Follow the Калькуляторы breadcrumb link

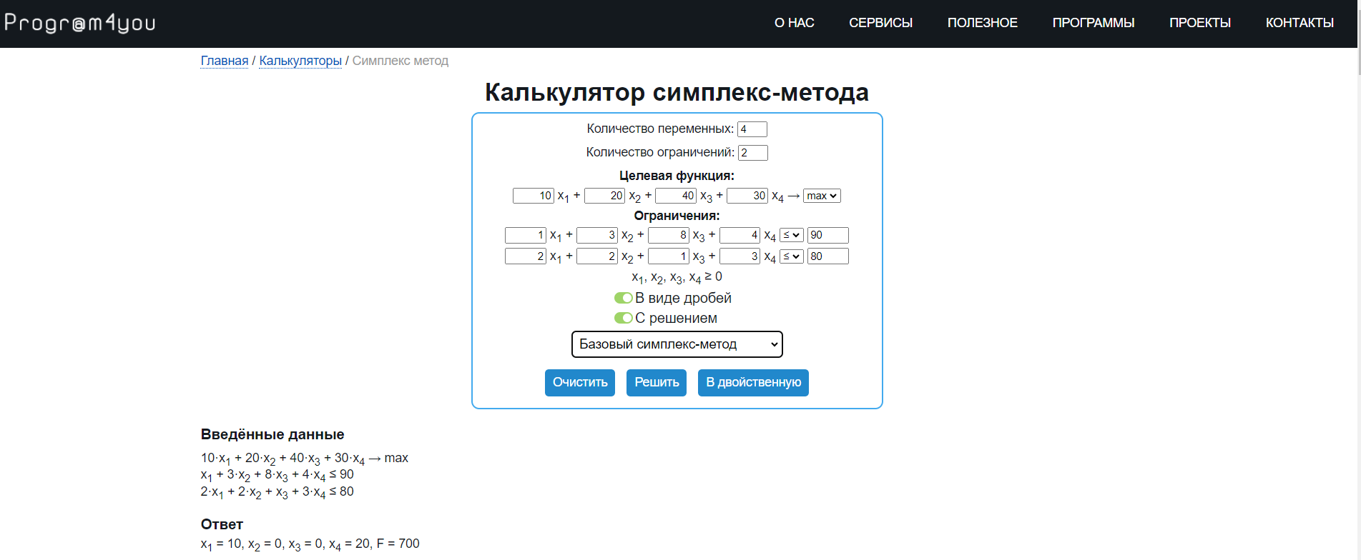point(300,61)
